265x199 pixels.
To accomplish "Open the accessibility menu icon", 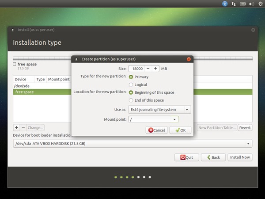I will point(225,4).
